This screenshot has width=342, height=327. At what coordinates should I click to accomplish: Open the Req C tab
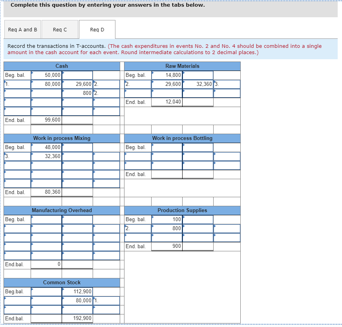tap(60, 29)
